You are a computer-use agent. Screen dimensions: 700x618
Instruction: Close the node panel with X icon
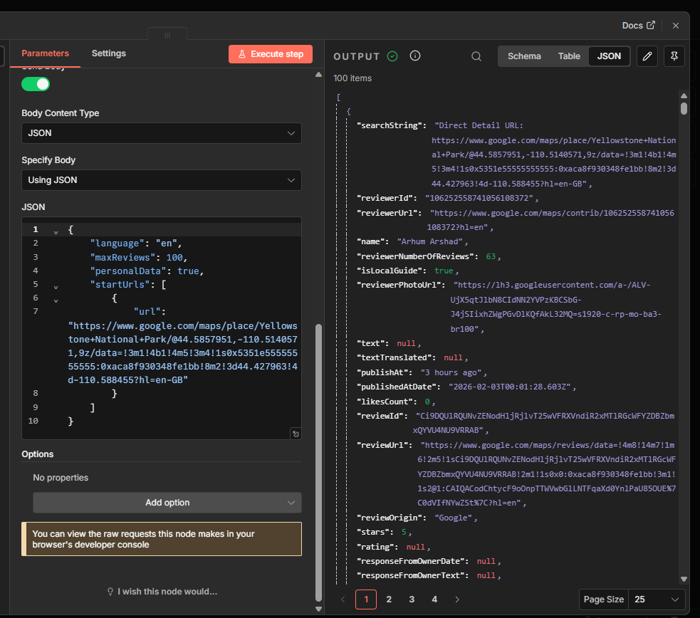click(x=676, y=26)
